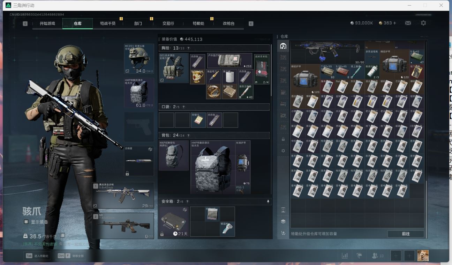Switch to the 交易行 tab

(x=168, y=23)
